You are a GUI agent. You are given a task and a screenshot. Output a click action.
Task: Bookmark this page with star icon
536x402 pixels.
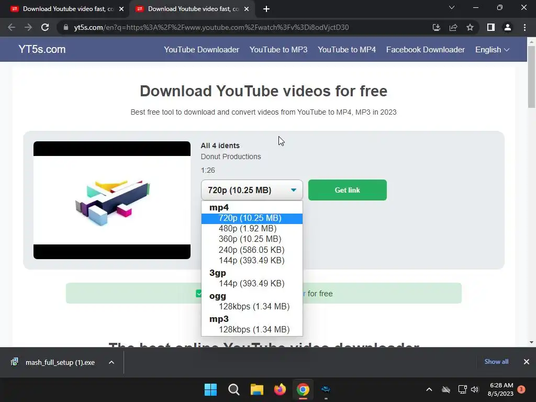pyautogui.click(x=470, y=27)
